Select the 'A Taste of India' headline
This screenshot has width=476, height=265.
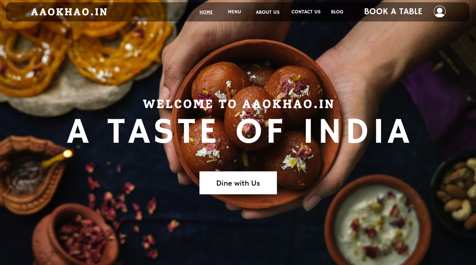tap(239, 131)
